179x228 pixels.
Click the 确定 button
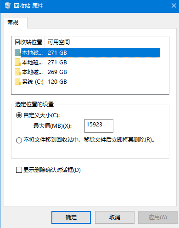click(71, 217)
